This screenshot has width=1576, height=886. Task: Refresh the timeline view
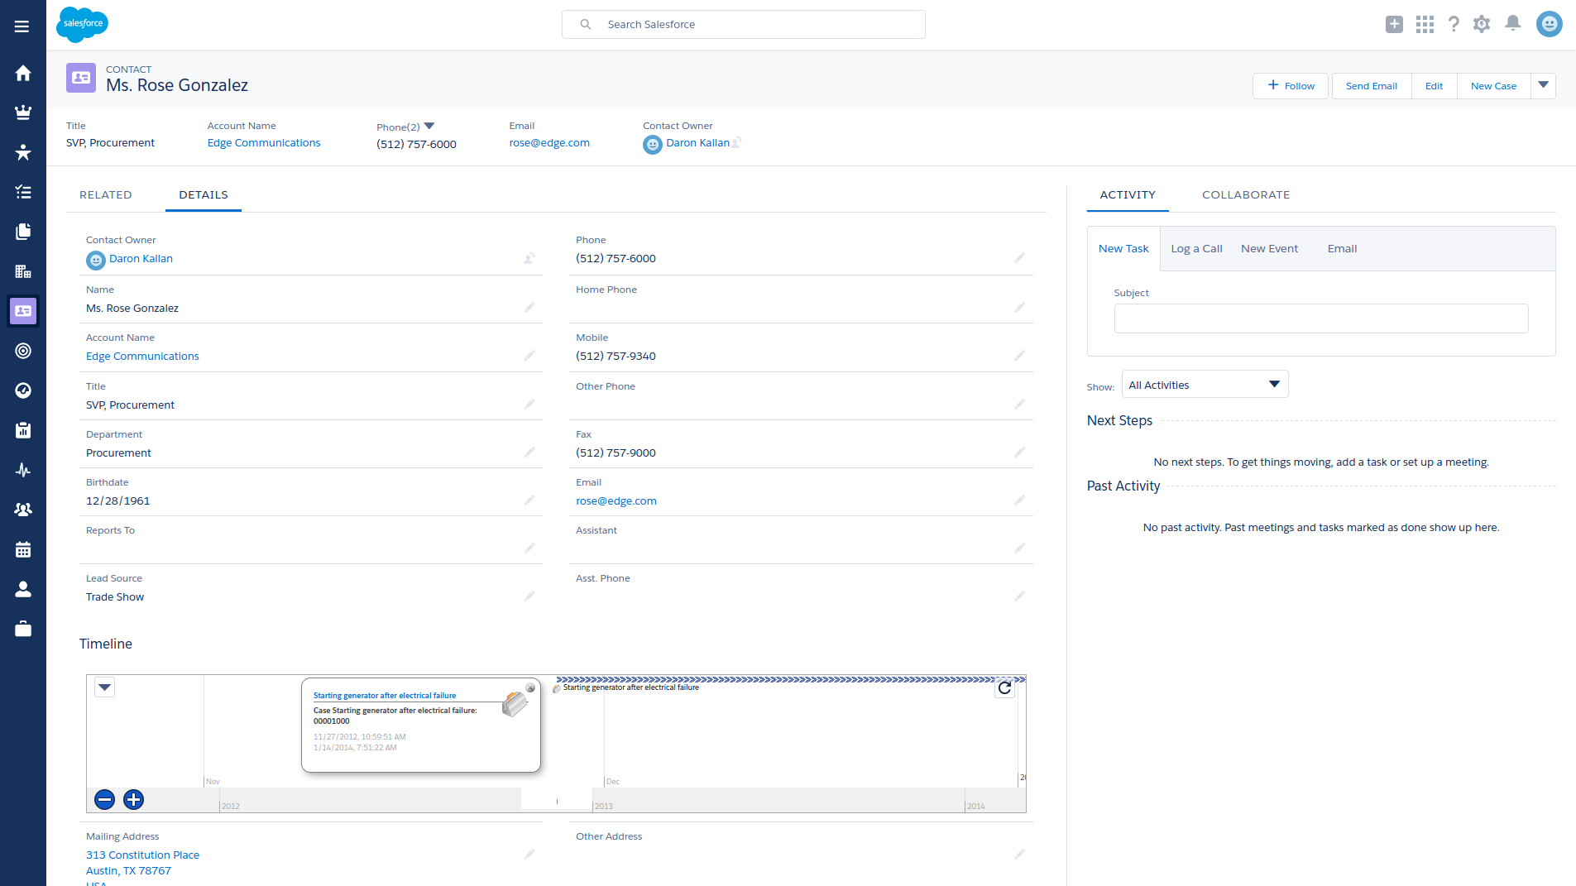point(1004,687)
